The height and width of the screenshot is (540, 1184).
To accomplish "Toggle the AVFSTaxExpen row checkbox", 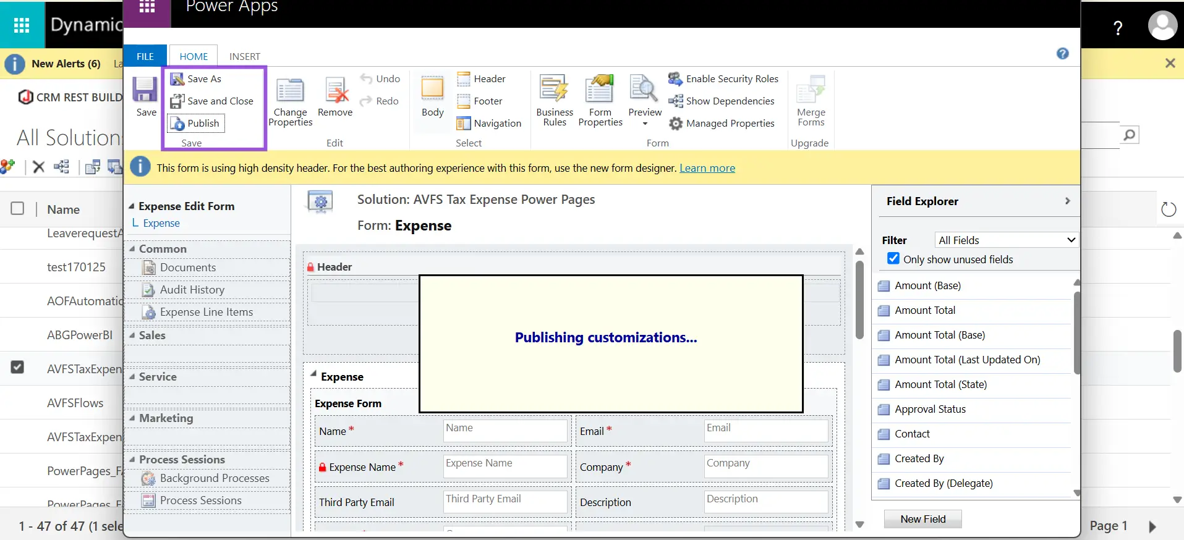I will pos(17,367).
